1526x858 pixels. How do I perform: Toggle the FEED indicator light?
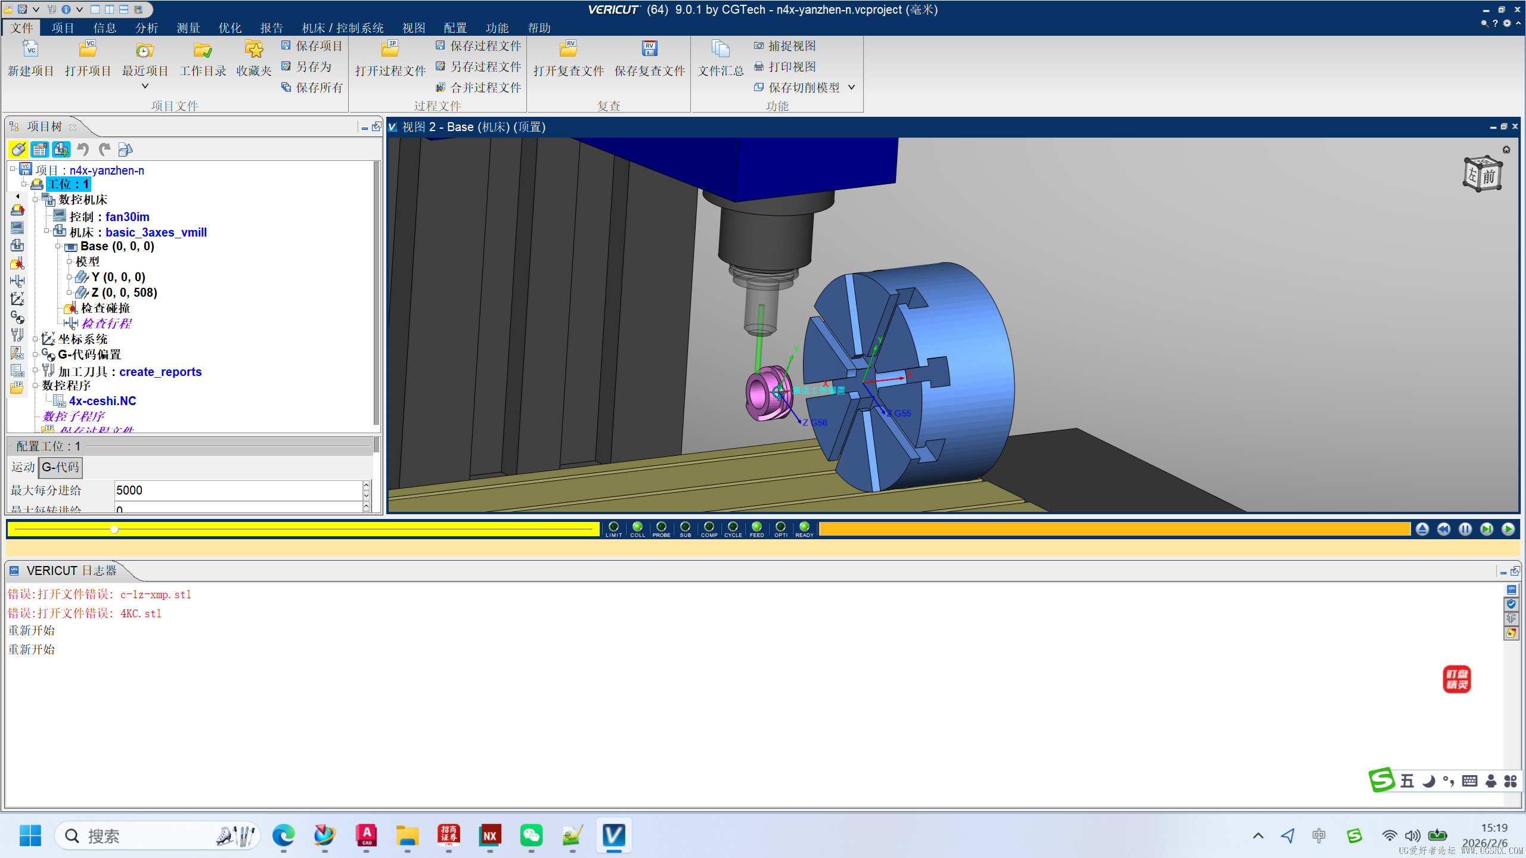pyautogui.click(x=756, y=527)
